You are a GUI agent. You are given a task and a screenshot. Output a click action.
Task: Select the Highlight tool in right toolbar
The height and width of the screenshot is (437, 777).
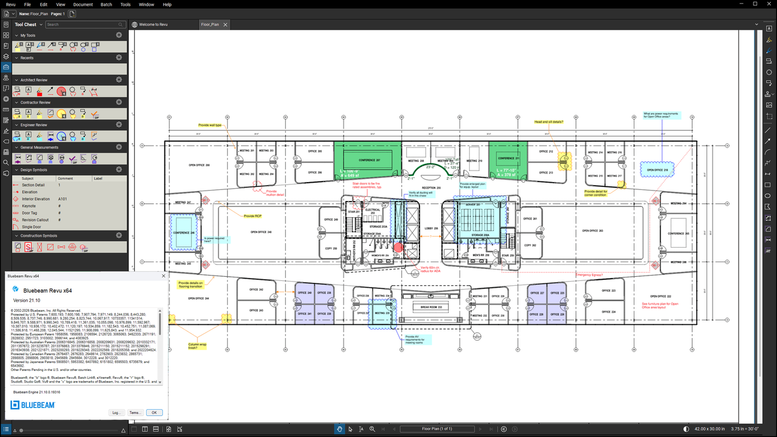point(769,41)
